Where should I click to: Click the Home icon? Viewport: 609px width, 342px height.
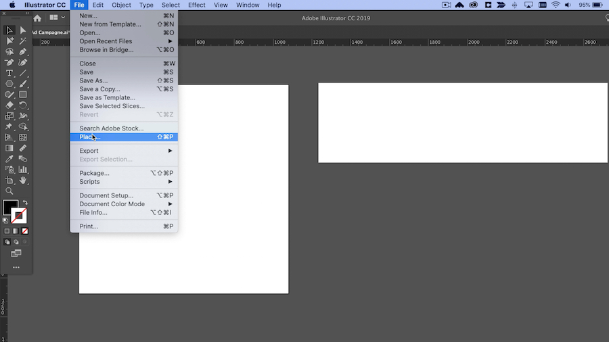[x=37, y=18]
